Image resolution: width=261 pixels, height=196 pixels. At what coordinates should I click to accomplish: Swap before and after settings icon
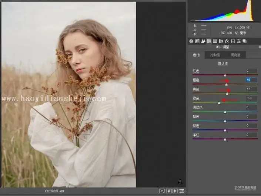coord(168,191)
